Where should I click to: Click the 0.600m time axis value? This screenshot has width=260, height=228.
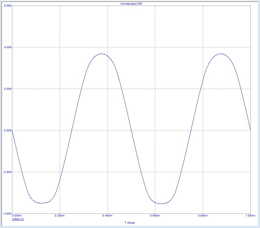155,215
